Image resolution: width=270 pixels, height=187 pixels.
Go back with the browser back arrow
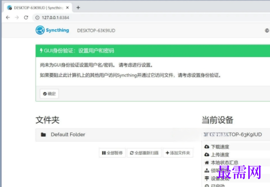8,17
